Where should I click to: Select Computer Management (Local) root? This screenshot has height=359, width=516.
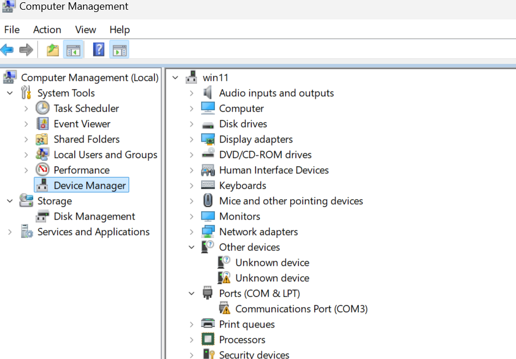[90, 78]
